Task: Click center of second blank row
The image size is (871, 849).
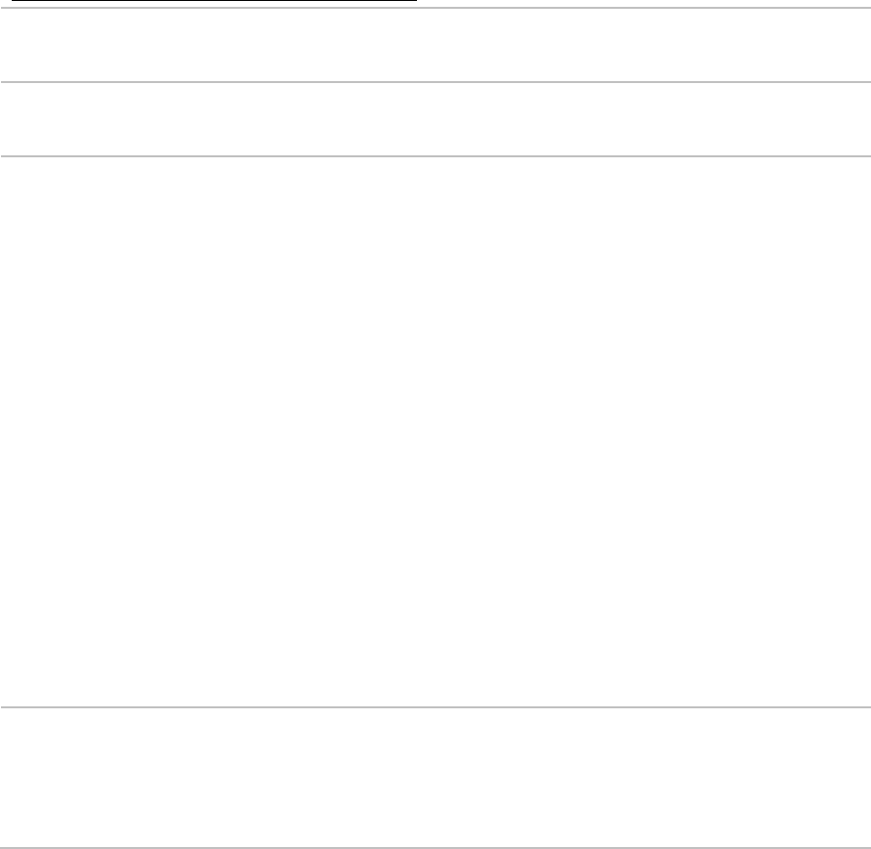Action: pos(435,119)
